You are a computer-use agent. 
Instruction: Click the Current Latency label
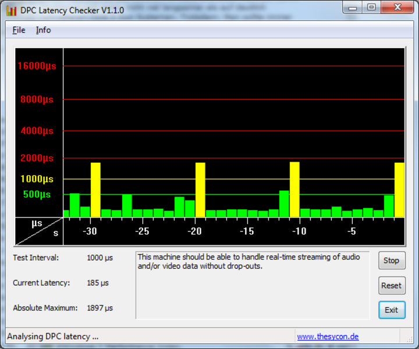[x=41, y=283]
